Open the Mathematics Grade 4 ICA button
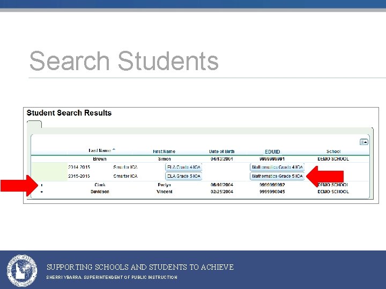386x289 pixels. tap(277, 167)
